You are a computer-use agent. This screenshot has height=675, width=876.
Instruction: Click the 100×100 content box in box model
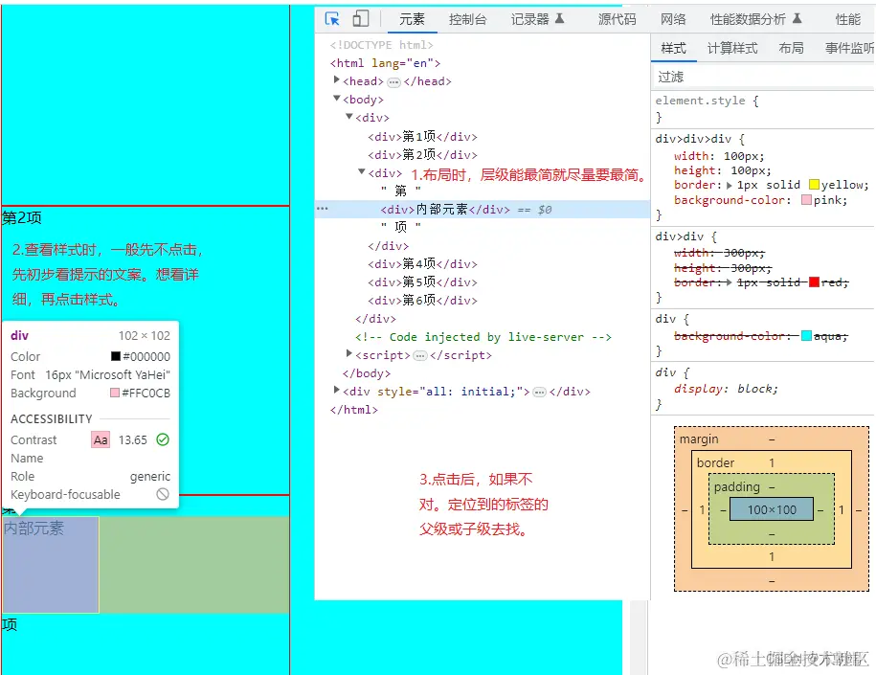(772, 509)
